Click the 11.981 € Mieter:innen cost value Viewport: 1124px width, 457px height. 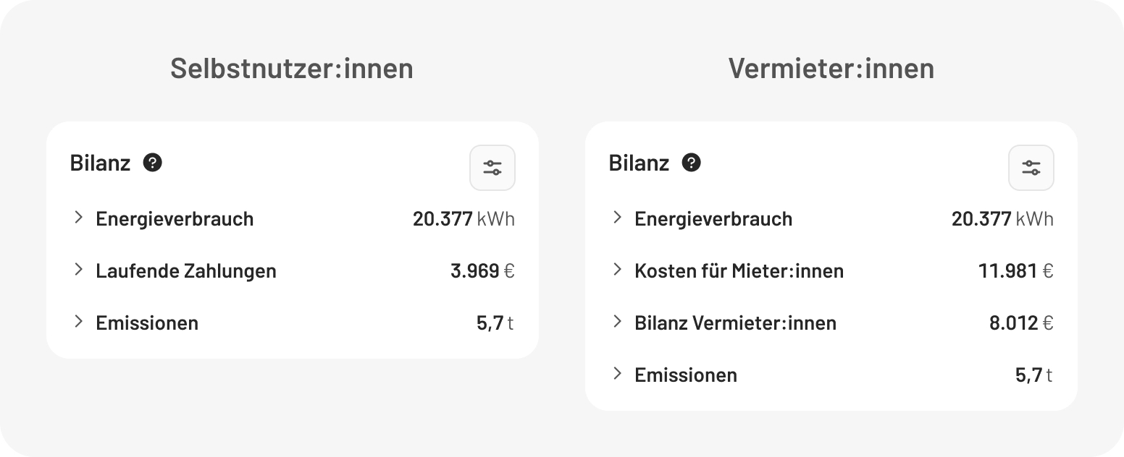[x=1015, y=271]
